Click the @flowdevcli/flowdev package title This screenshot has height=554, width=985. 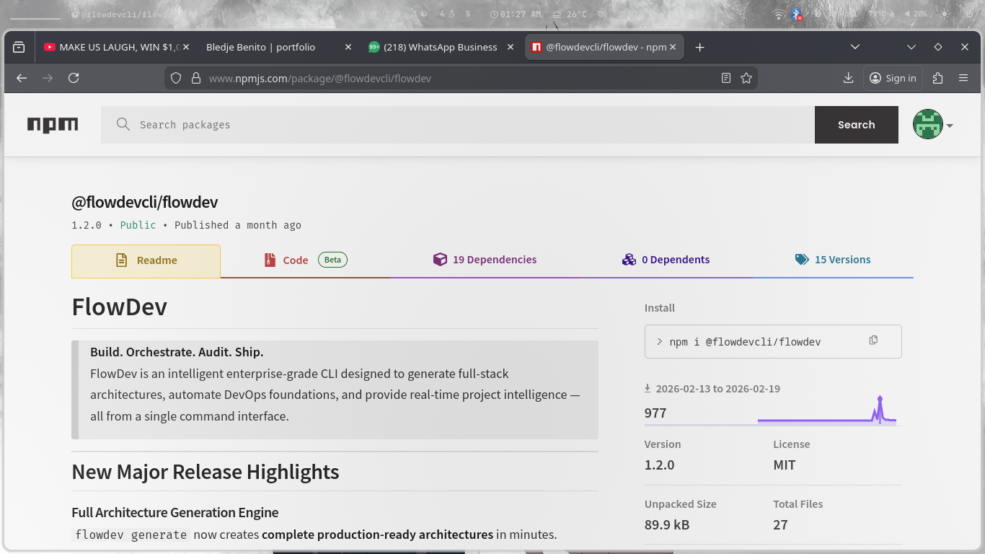click(x=144, y=202)
